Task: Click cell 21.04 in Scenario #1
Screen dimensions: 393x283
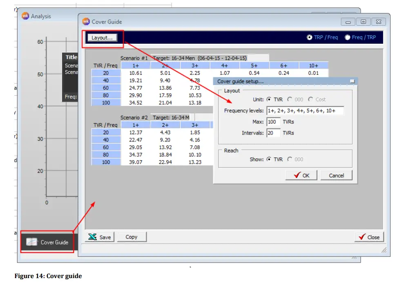Action: point(165,103)
